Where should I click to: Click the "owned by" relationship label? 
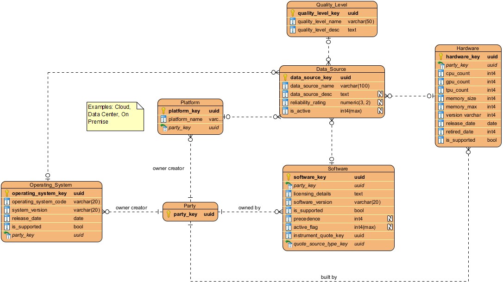[249, 208]
